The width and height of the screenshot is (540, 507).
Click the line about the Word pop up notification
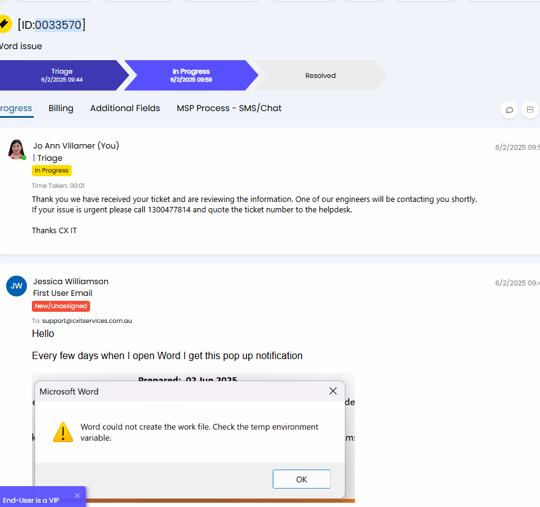click(167, 355)
